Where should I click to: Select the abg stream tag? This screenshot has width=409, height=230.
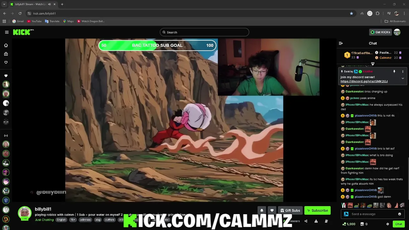point(98,220)
